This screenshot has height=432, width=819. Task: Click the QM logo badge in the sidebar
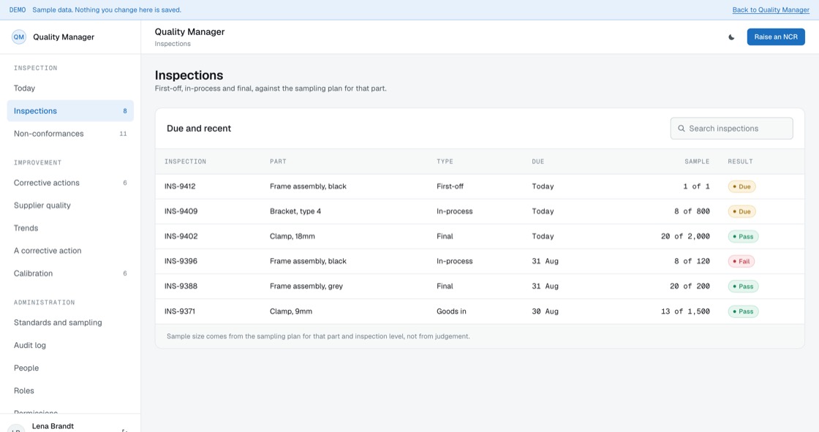[19, 37]
